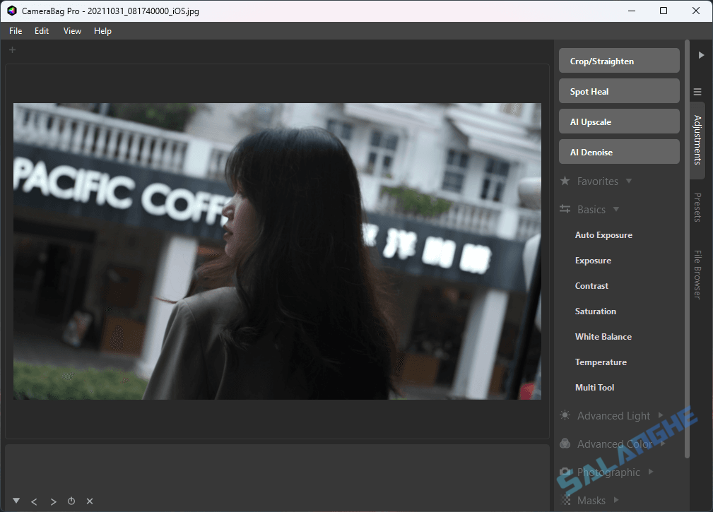Run AI Denoise on the photo

click(619, 151)
